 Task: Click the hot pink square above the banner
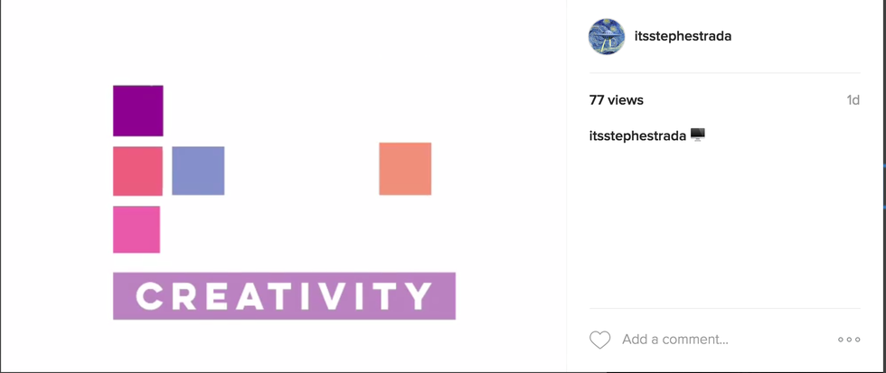pos(137,229)
